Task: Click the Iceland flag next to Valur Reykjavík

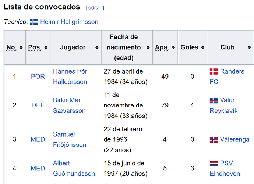Action: pyautogui.click(x=214, y=100)
